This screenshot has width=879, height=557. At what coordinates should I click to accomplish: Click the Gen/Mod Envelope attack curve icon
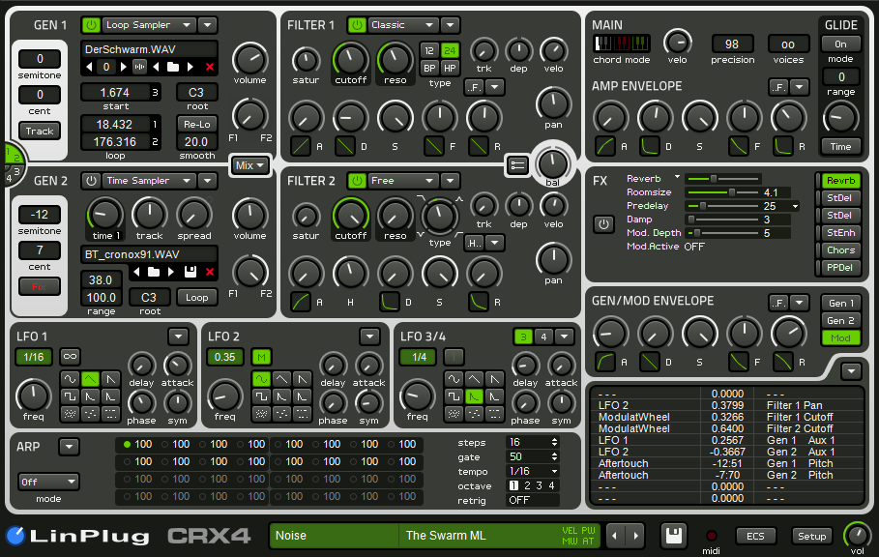coord(605,362)
